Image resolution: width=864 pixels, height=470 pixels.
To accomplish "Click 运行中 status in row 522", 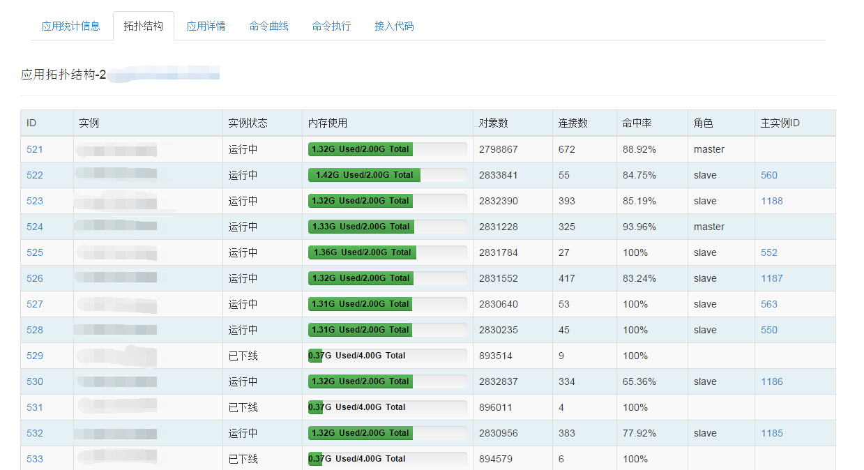I will pos(243,175).
